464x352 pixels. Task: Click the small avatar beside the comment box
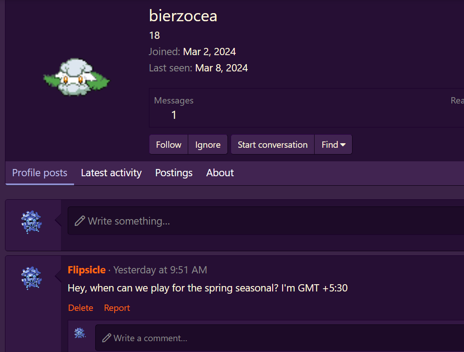(80, 333)
